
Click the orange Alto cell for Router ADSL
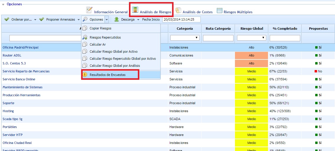(251, 55)
